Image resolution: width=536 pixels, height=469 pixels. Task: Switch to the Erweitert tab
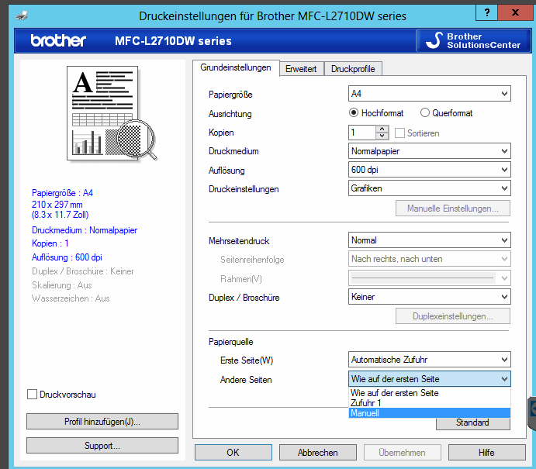coord(301,69)
